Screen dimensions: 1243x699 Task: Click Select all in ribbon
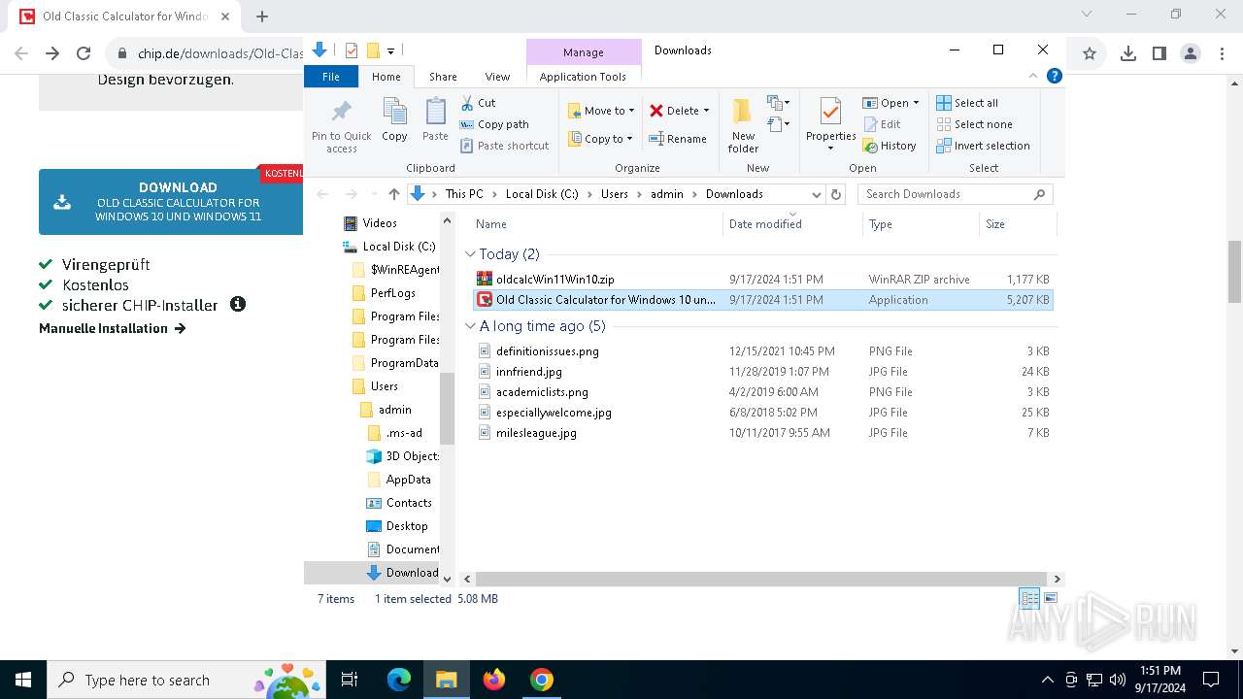pos(967,103)
